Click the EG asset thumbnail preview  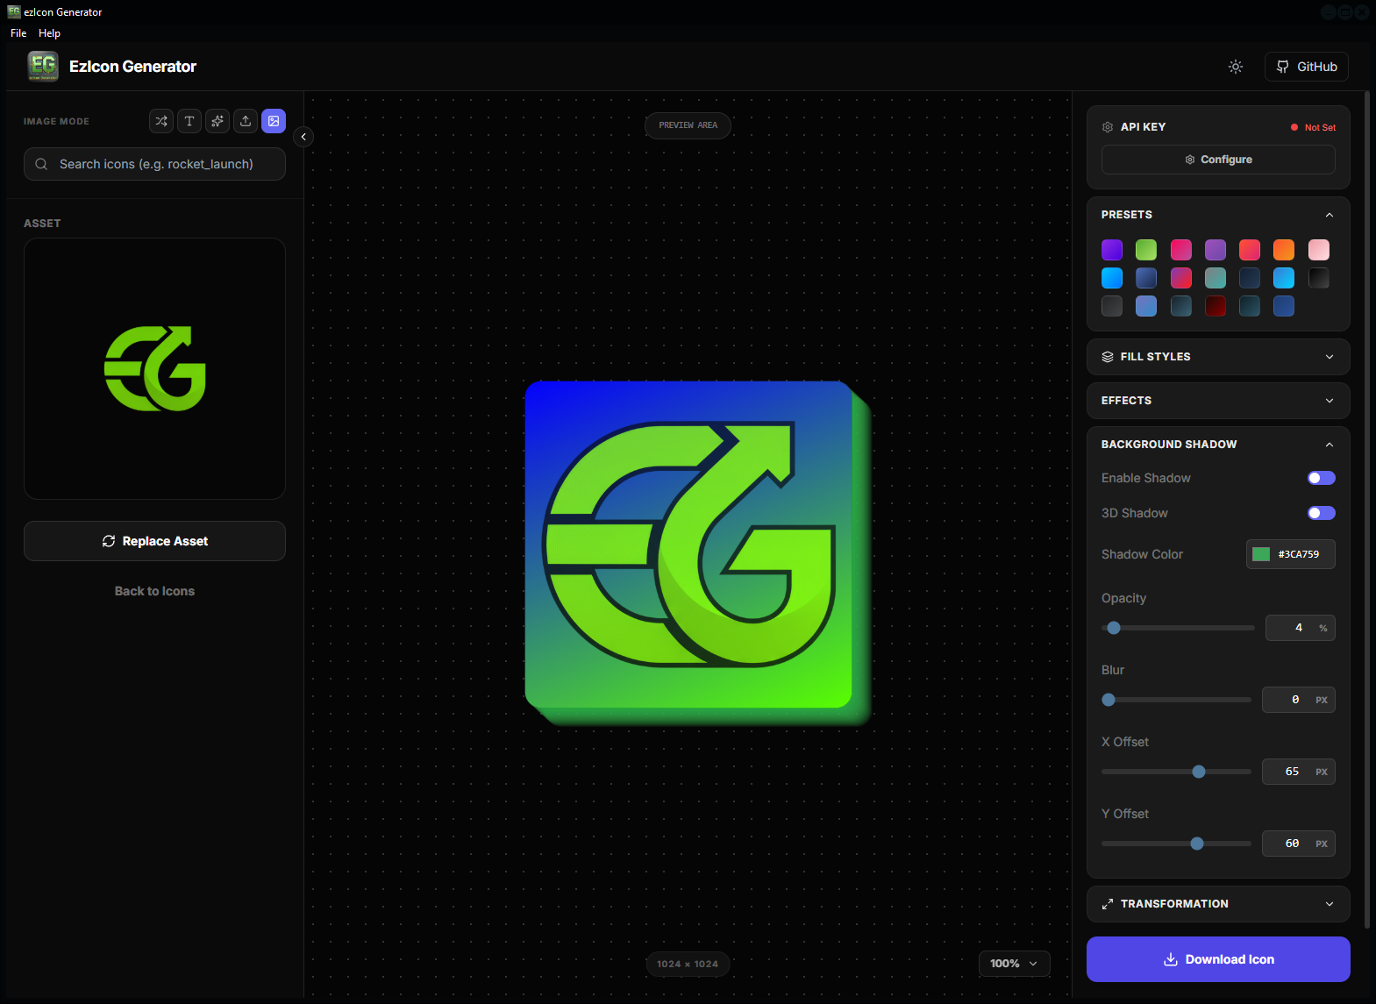tap(154, 368)
